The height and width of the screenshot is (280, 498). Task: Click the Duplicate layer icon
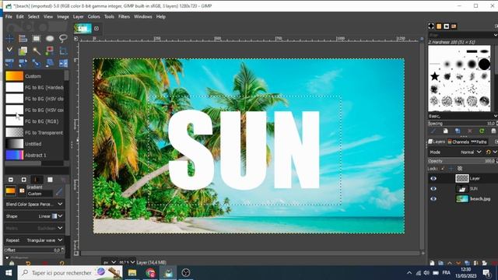(x=467, y=263)
